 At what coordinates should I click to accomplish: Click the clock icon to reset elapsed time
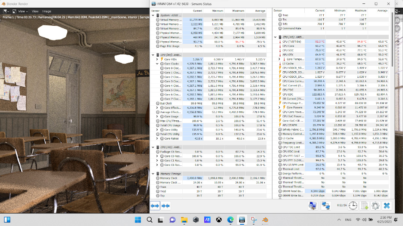tap(353, 206)
